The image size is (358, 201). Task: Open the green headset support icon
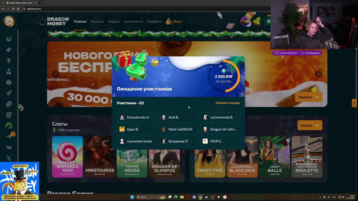9,126
